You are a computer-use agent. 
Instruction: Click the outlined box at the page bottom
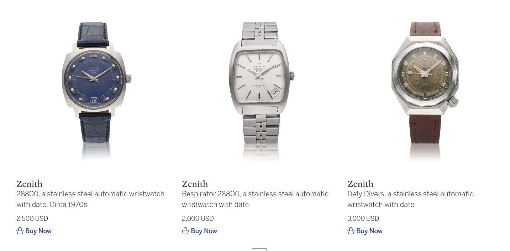point(259,250)
